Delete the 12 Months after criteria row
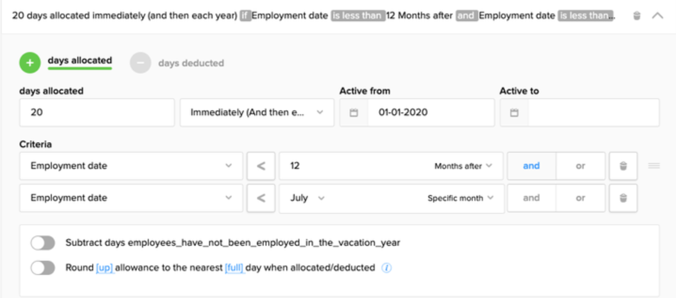This screenshot has width=676, height=298. coord(623,166)
